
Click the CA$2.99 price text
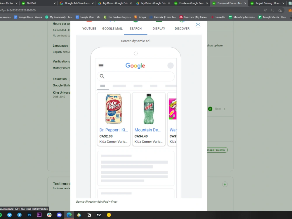[106, 136]
